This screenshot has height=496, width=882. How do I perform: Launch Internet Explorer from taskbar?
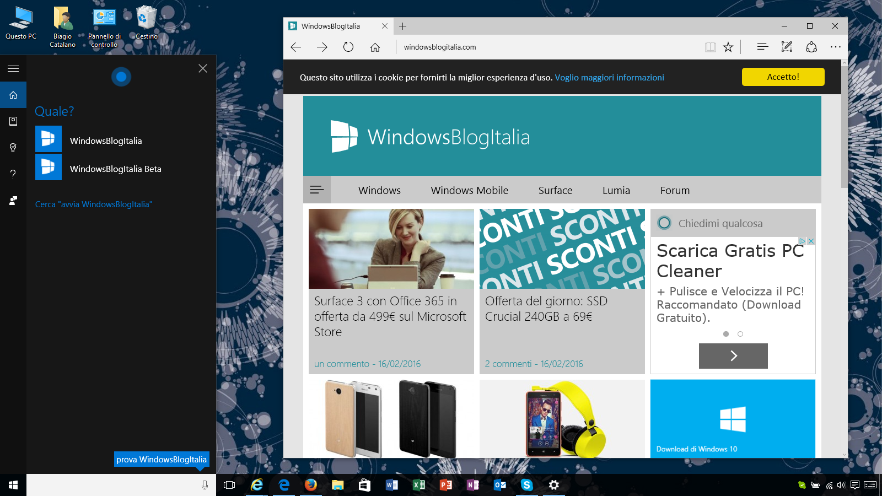[257, 485]
